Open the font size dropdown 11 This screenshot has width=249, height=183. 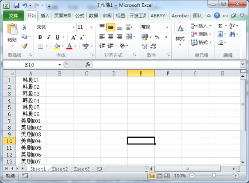pyautogui.click(x=91, y=27)
